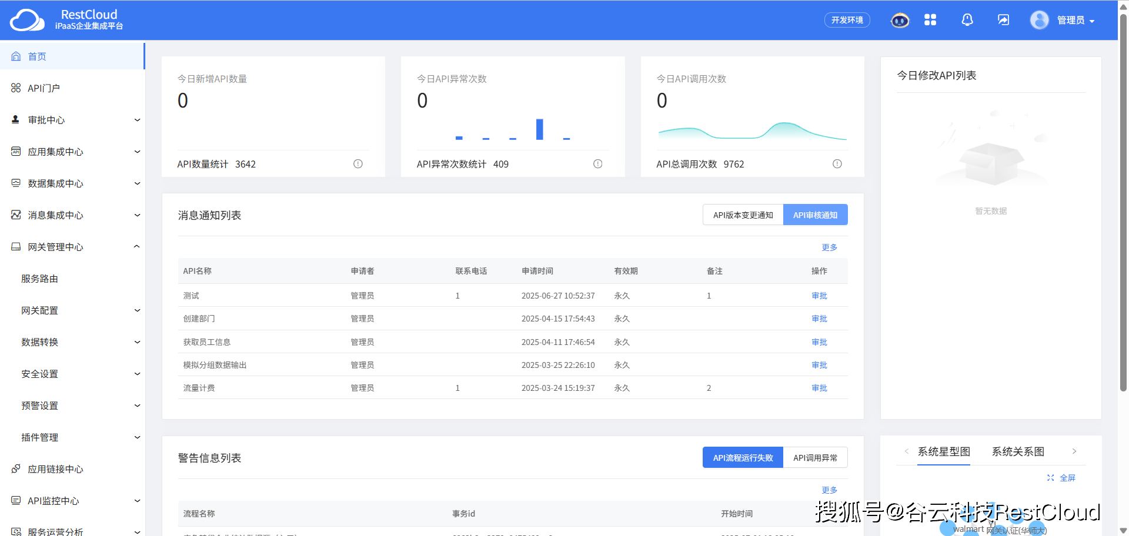Viewport: 1129px width, 536px height.
Task: Click 审批 link for the 测试 API
Action: tap(819, 296)
